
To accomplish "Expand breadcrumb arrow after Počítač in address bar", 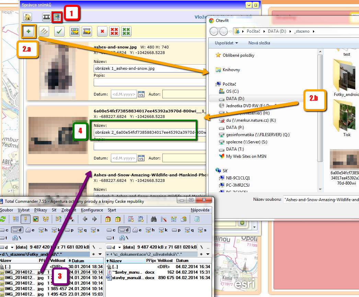I will [264, 31].
